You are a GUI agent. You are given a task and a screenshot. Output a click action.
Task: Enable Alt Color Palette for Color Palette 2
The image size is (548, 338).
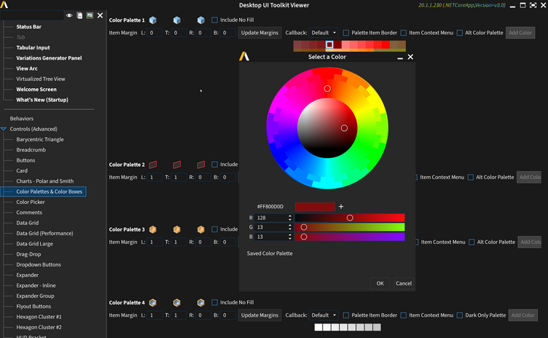coord(471,177)
